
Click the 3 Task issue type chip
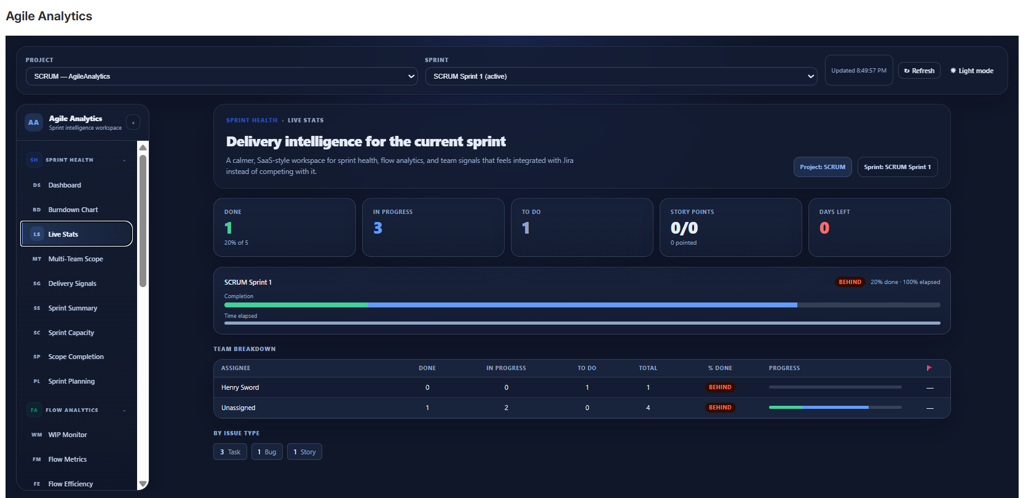pyautogui.click(x=231, y=452)
